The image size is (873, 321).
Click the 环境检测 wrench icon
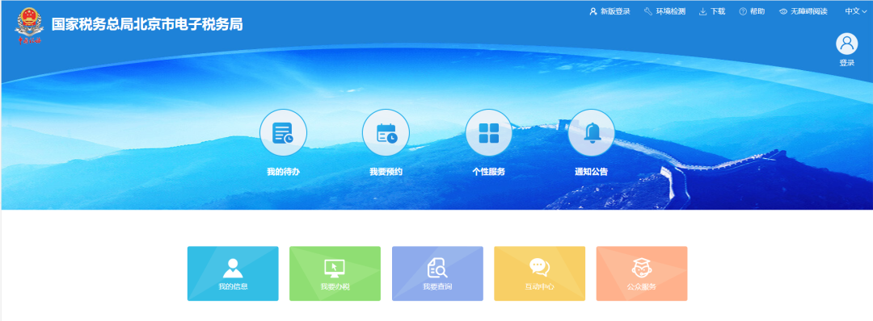click(x=648, y=11)
